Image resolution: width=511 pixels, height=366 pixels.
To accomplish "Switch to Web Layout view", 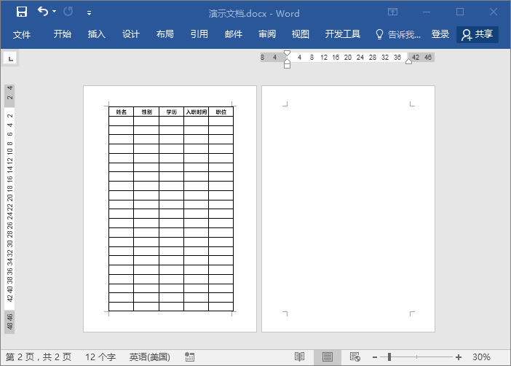I will [355, 357].
